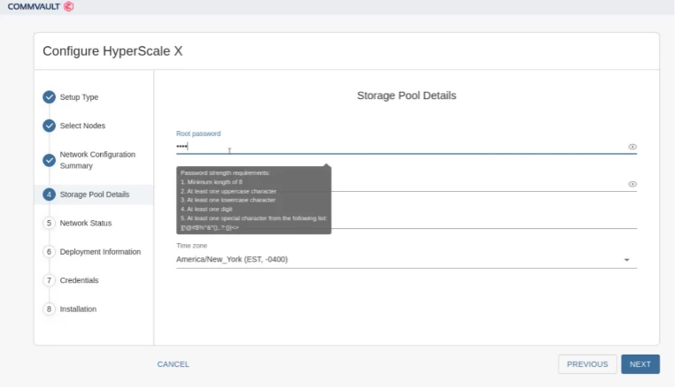
Task: Click the step 5 number circle
Action: tap(50, 224)
